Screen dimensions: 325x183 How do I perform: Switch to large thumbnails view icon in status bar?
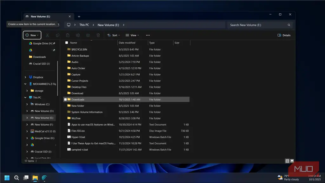pos(292,161)
